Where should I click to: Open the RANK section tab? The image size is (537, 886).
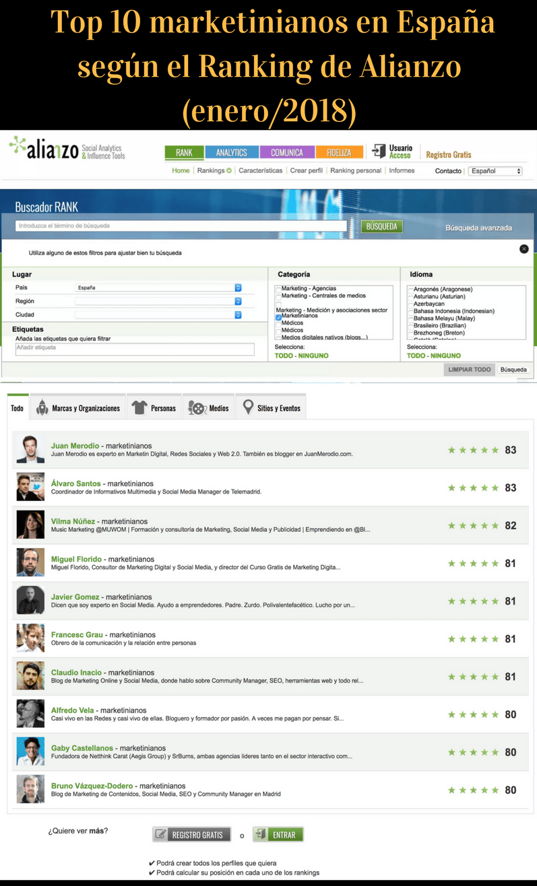tap(184, 153)
